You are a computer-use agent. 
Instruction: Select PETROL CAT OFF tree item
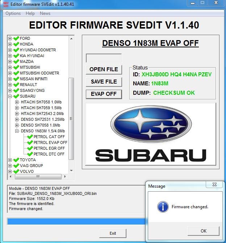(49, 137)
